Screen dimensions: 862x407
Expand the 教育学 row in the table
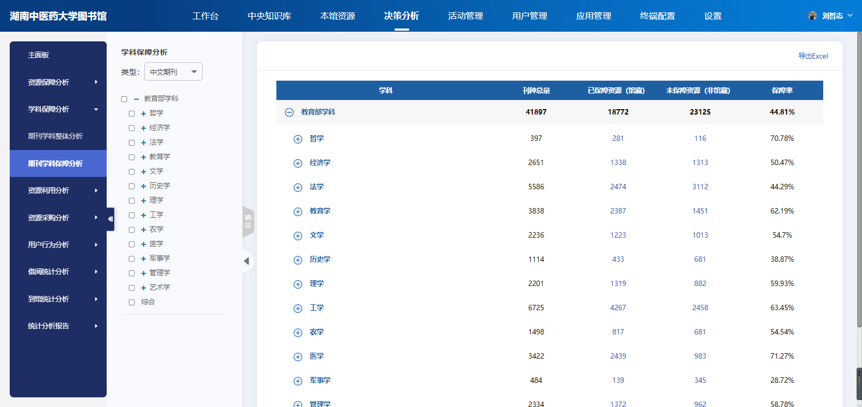click(298, 212)
